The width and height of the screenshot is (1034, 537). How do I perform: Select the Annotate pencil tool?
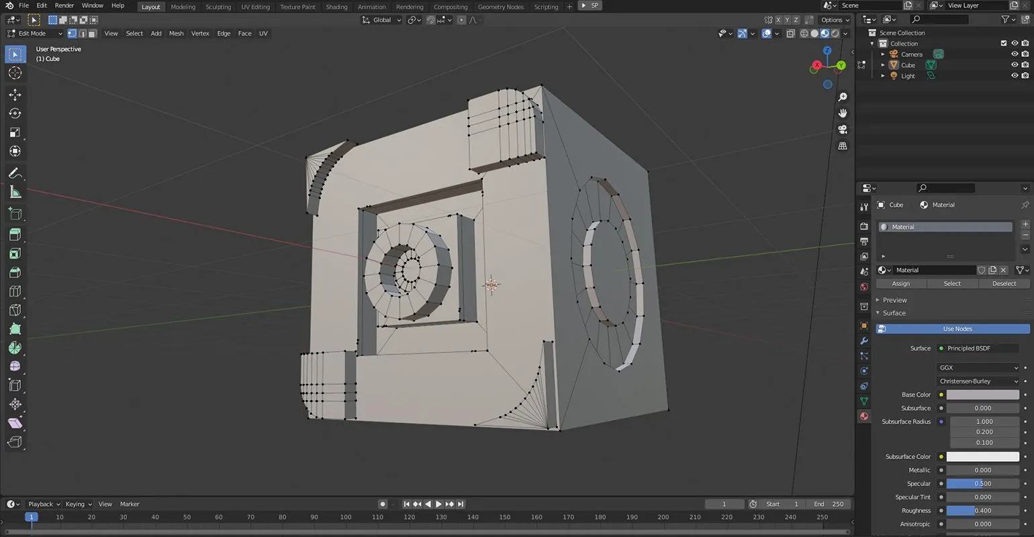click(15, 173)
